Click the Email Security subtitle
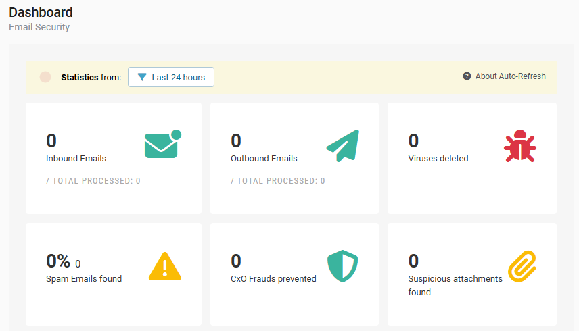 (39, 28)
